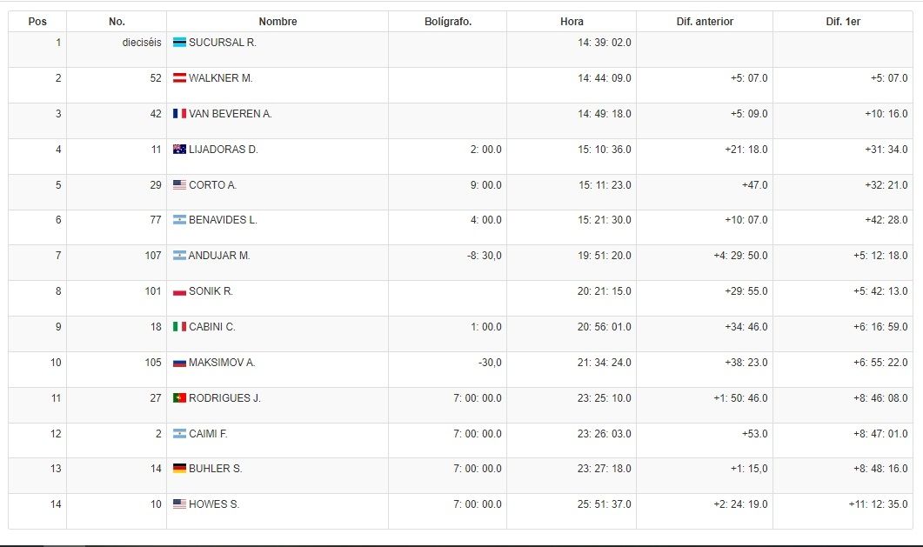The width and height of the screenshot is (923, 547).
Task: Click the French flag beside VAN BEVEREN A.
Action: pyautogui.click(x=179, y=114)
